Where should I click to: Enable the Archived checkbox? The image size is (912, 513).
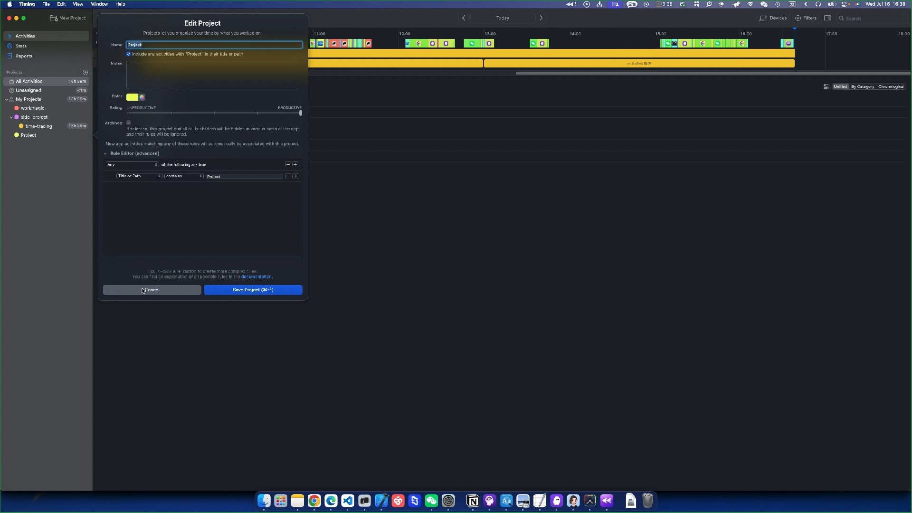tap(129, 123)
